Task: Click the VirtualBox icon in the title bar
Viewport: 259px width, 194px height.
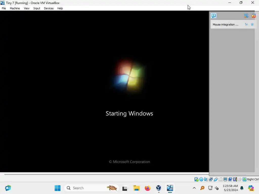Action: click(x=3, y=3)
